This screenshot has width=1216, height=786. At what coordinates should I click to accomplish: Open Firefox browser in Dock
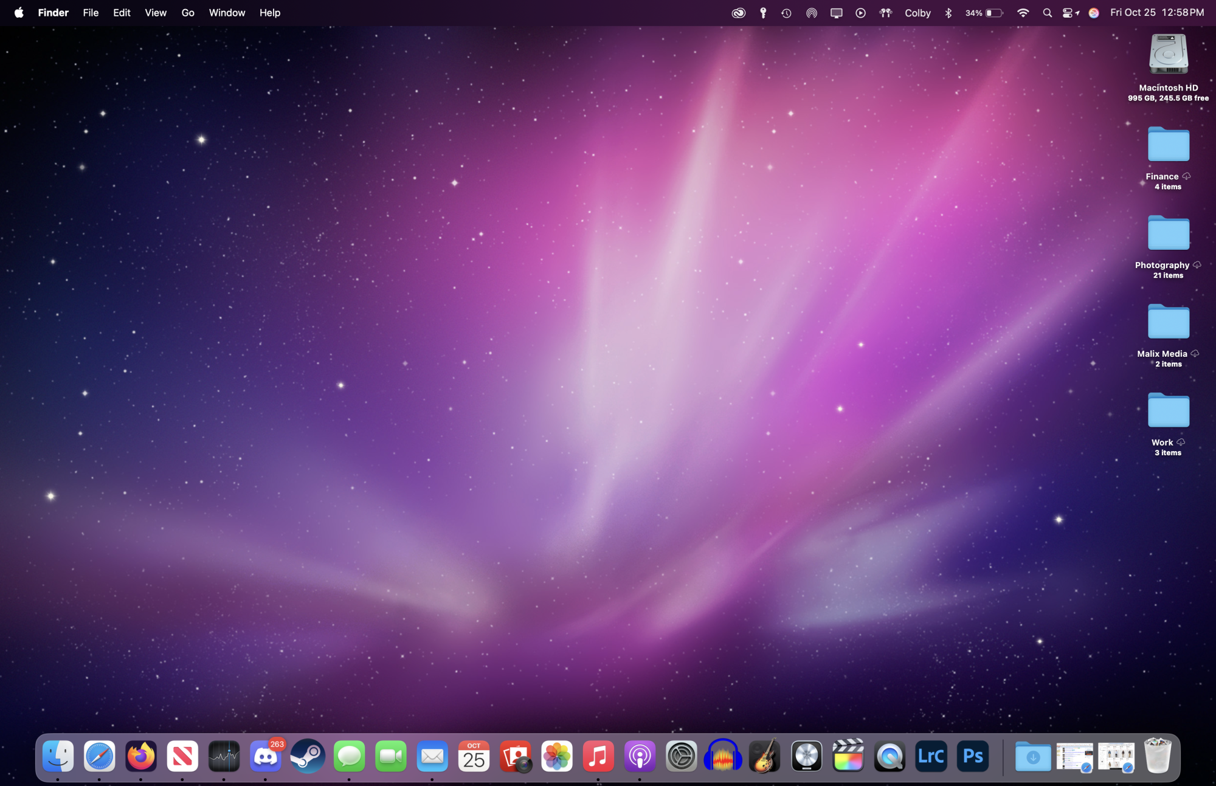(x=141, y=757)
